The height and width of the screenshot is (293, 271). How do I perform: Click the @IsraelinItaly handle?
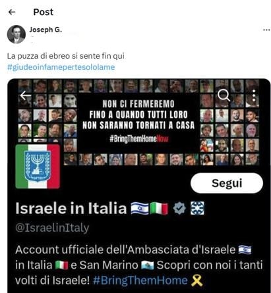point(52,228)
